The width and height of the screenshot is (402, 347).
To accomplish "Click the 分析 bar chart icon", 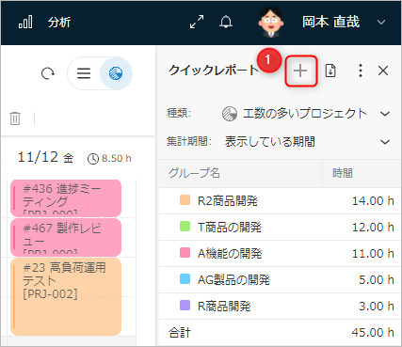I will [x=25, y=22].
